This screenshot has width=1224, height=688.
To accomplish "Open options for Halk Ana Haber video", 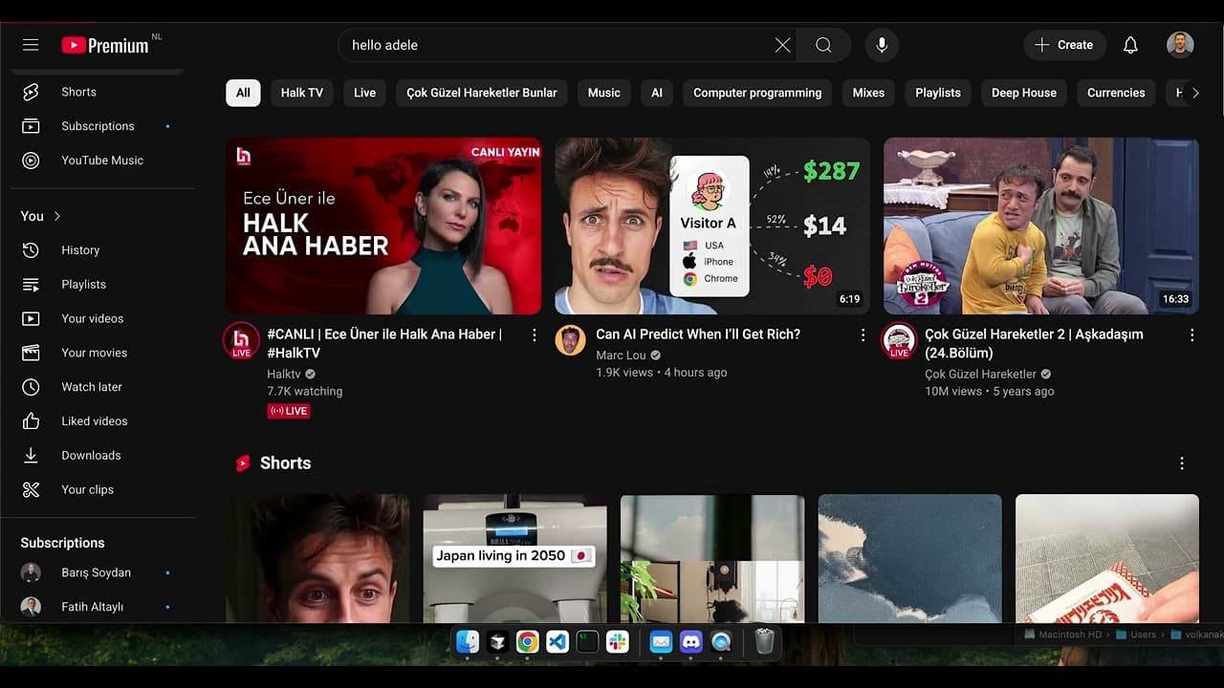I will coord(535,335).
